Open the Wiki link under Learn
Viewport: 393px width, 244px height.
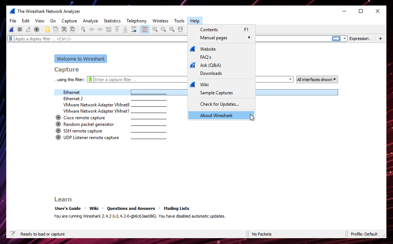click(94, 208)
